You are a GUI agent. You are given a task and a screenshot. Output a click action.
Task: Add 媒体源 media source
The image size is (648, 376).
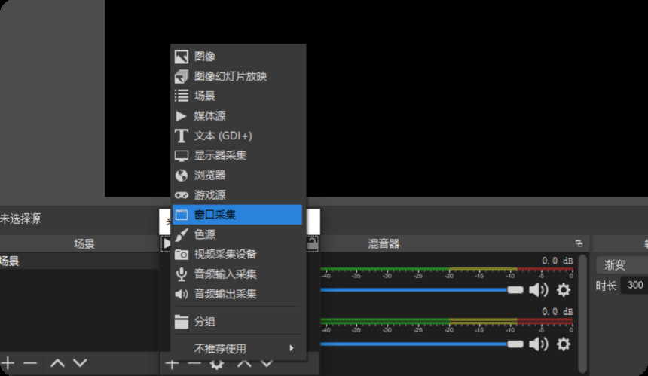tap(237, 116)
